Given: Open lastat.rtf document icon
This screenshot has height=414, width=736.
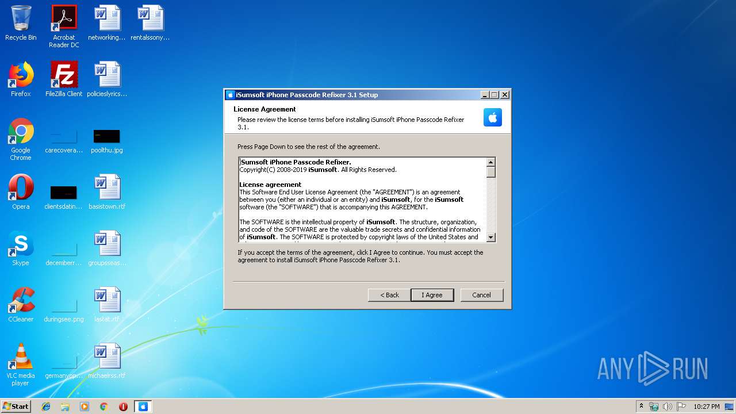Looking at the screenshot, I should 107,305.
